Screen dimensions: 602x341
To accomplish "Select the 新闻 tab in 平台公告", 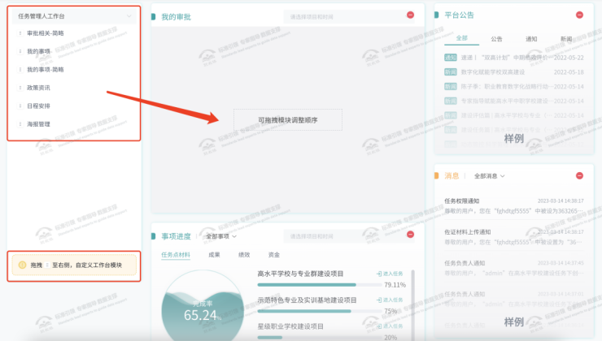I will [565, 38].
